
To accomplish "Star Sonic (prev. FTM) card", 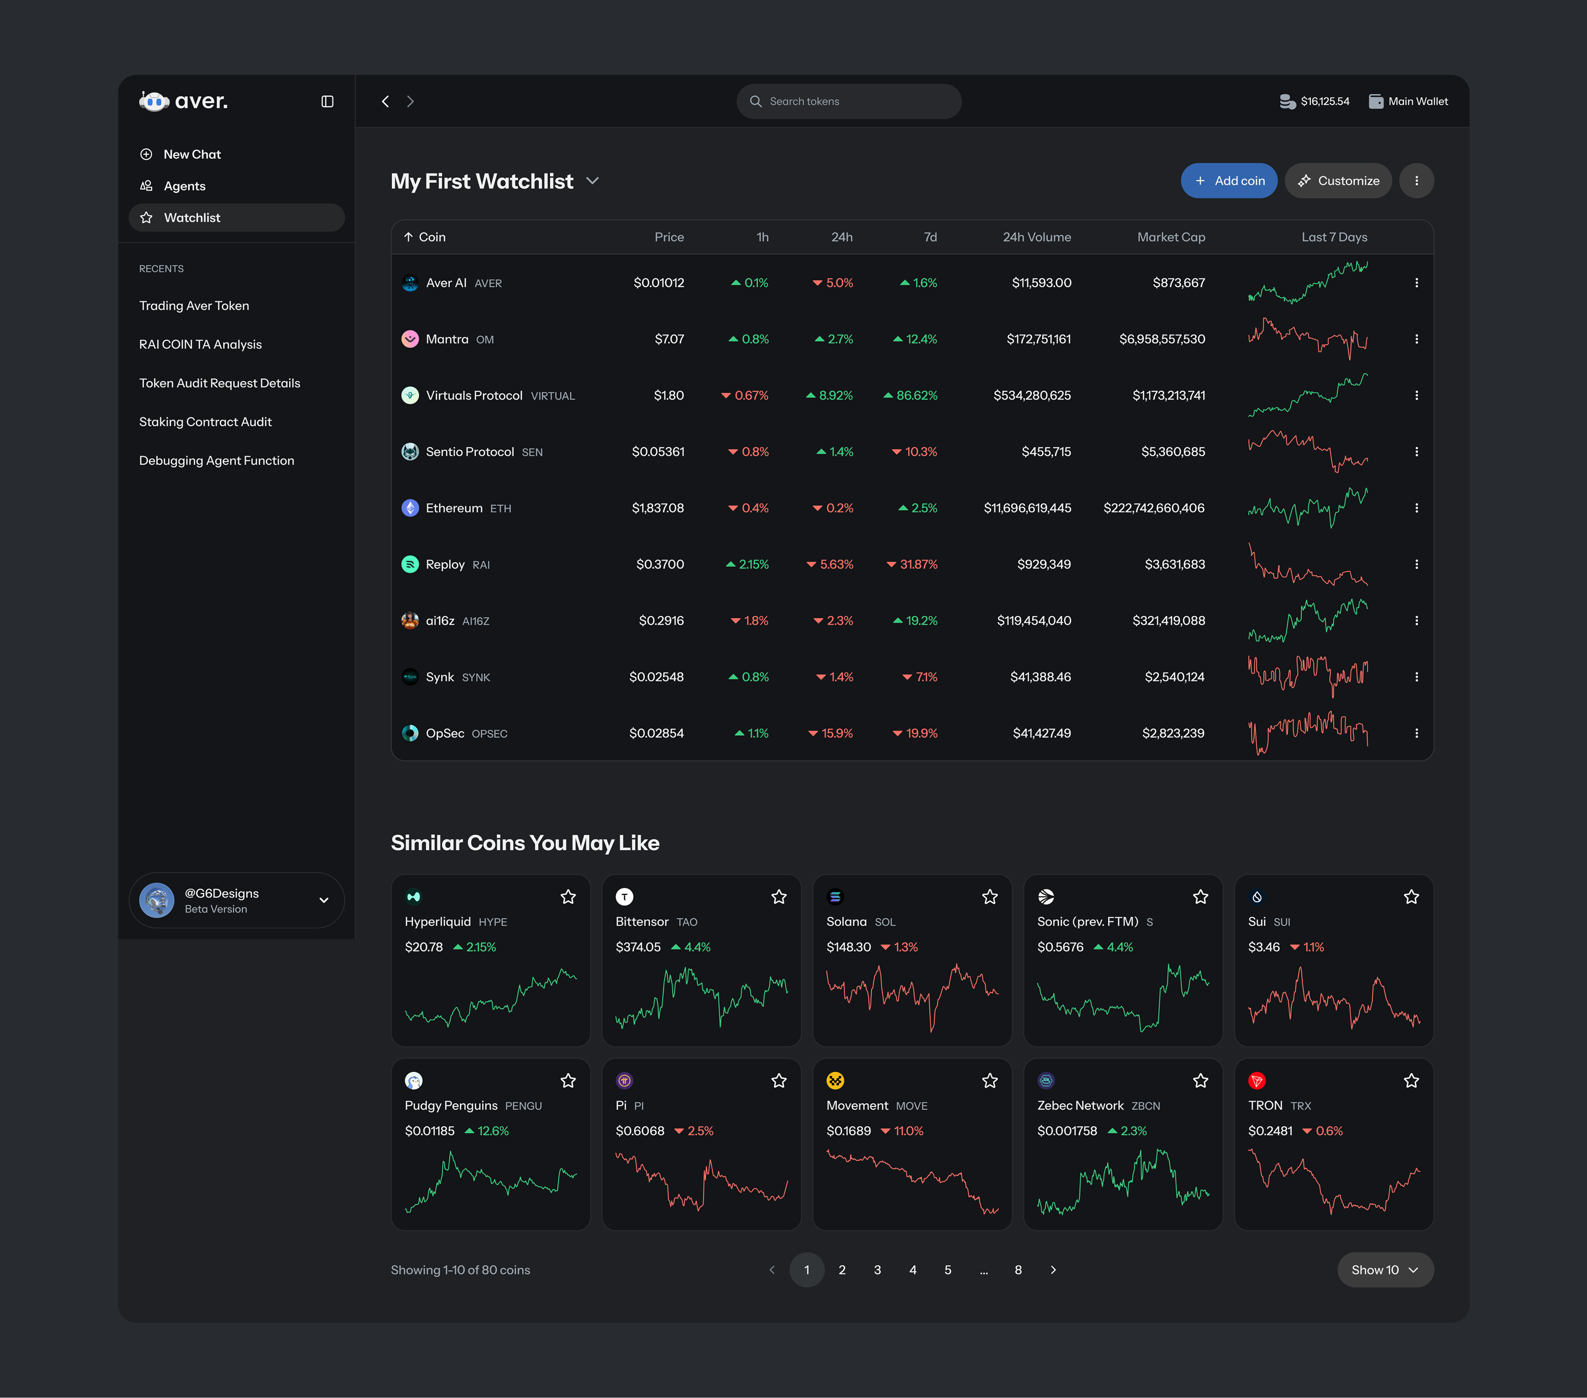I will click(1200, 897).
